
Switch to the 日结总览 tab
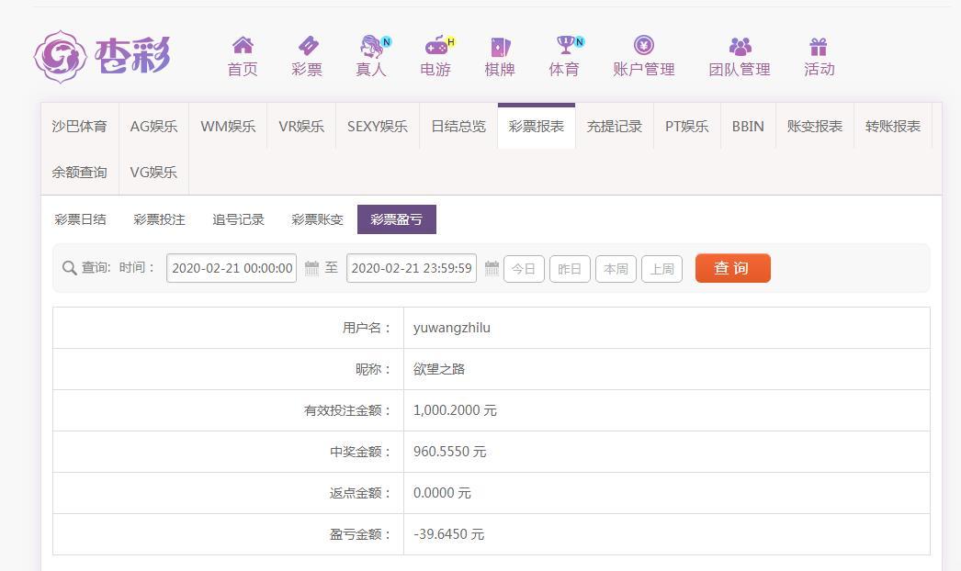[x=458, y=126]
